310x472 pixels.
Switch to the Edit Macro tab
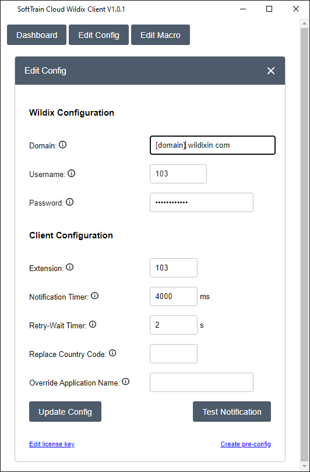160,35
